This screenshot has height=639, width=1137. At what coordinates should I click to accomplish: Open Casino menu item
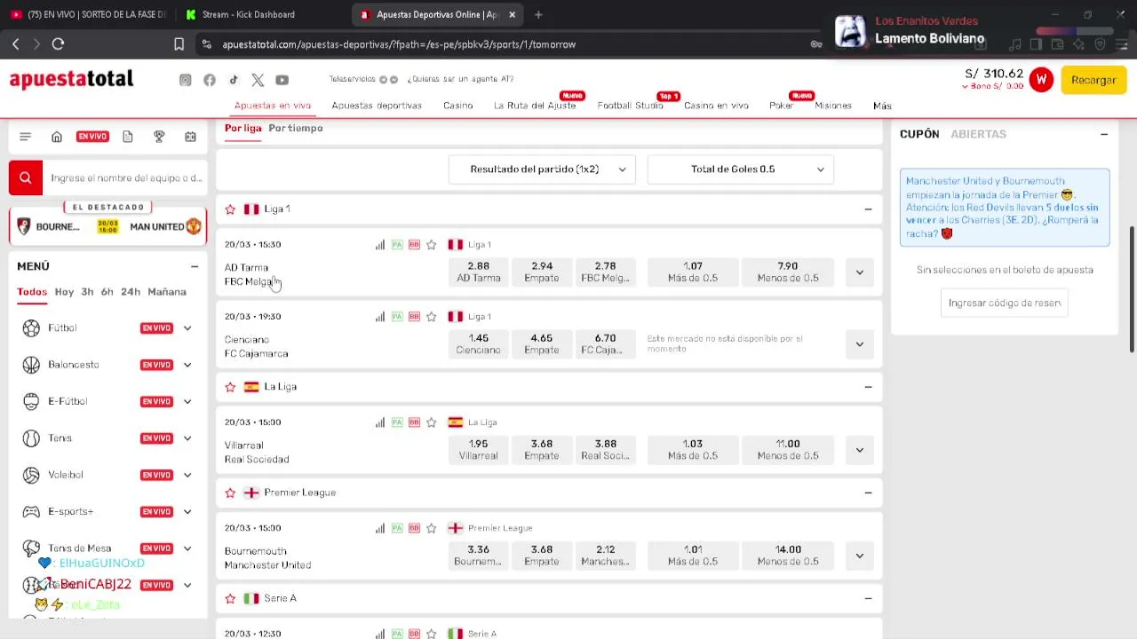point(458,106)
